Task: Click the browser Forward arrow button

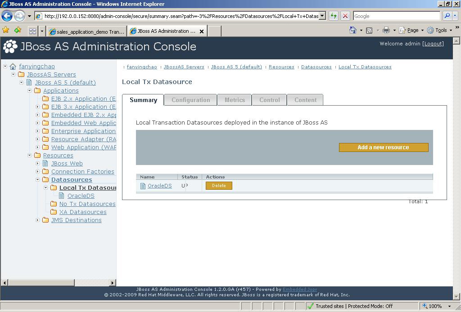Action: point(20,16)
